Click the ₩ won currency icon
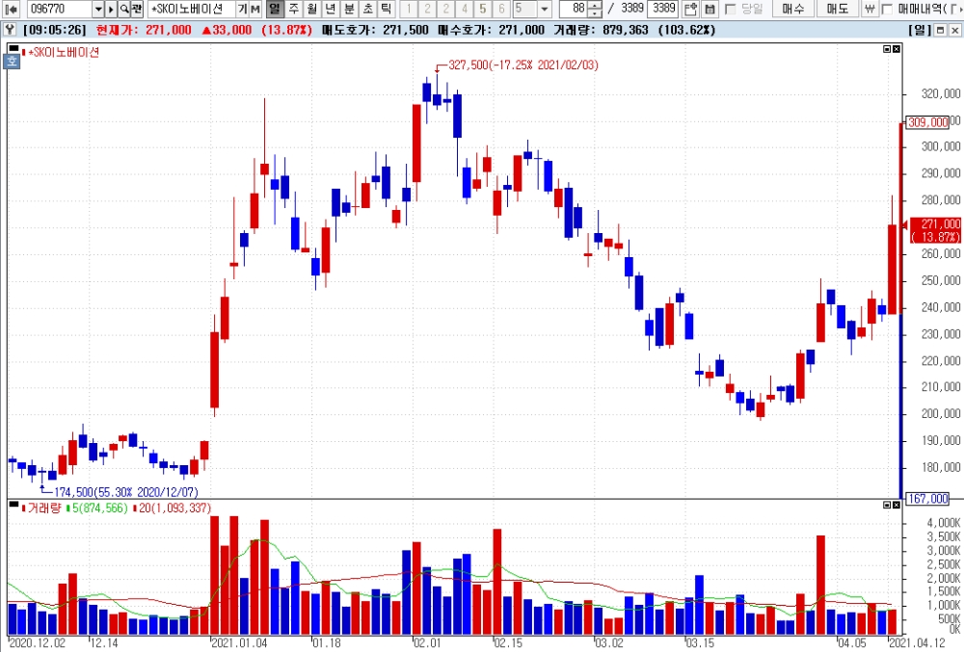Image resolution: width=964 pixels, height=652 pixels. click(870, 9)
